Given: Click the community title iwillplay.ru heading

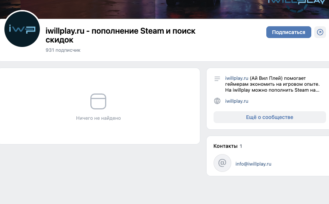Looking at the screenshot, I should tap(121, 35).
